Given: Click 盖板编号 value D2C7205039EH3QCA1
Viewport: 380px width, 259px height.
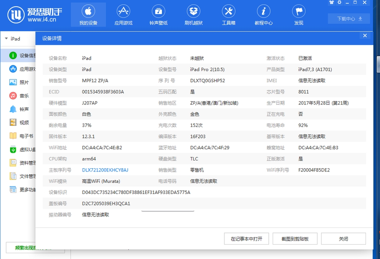Looking at the screenshot, I should pyautogui.click(x=106, y=204).
